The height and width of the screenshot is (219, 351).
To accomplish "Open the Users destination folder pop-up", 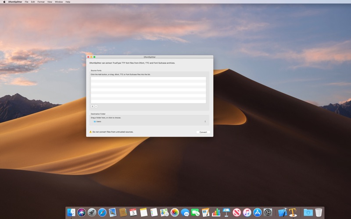I will [150, 122].
